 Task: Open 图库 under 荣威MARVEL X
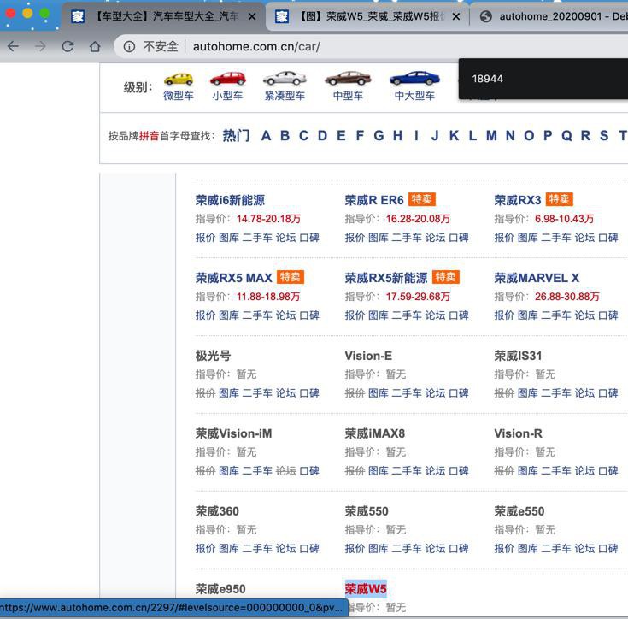click(527, 315)
